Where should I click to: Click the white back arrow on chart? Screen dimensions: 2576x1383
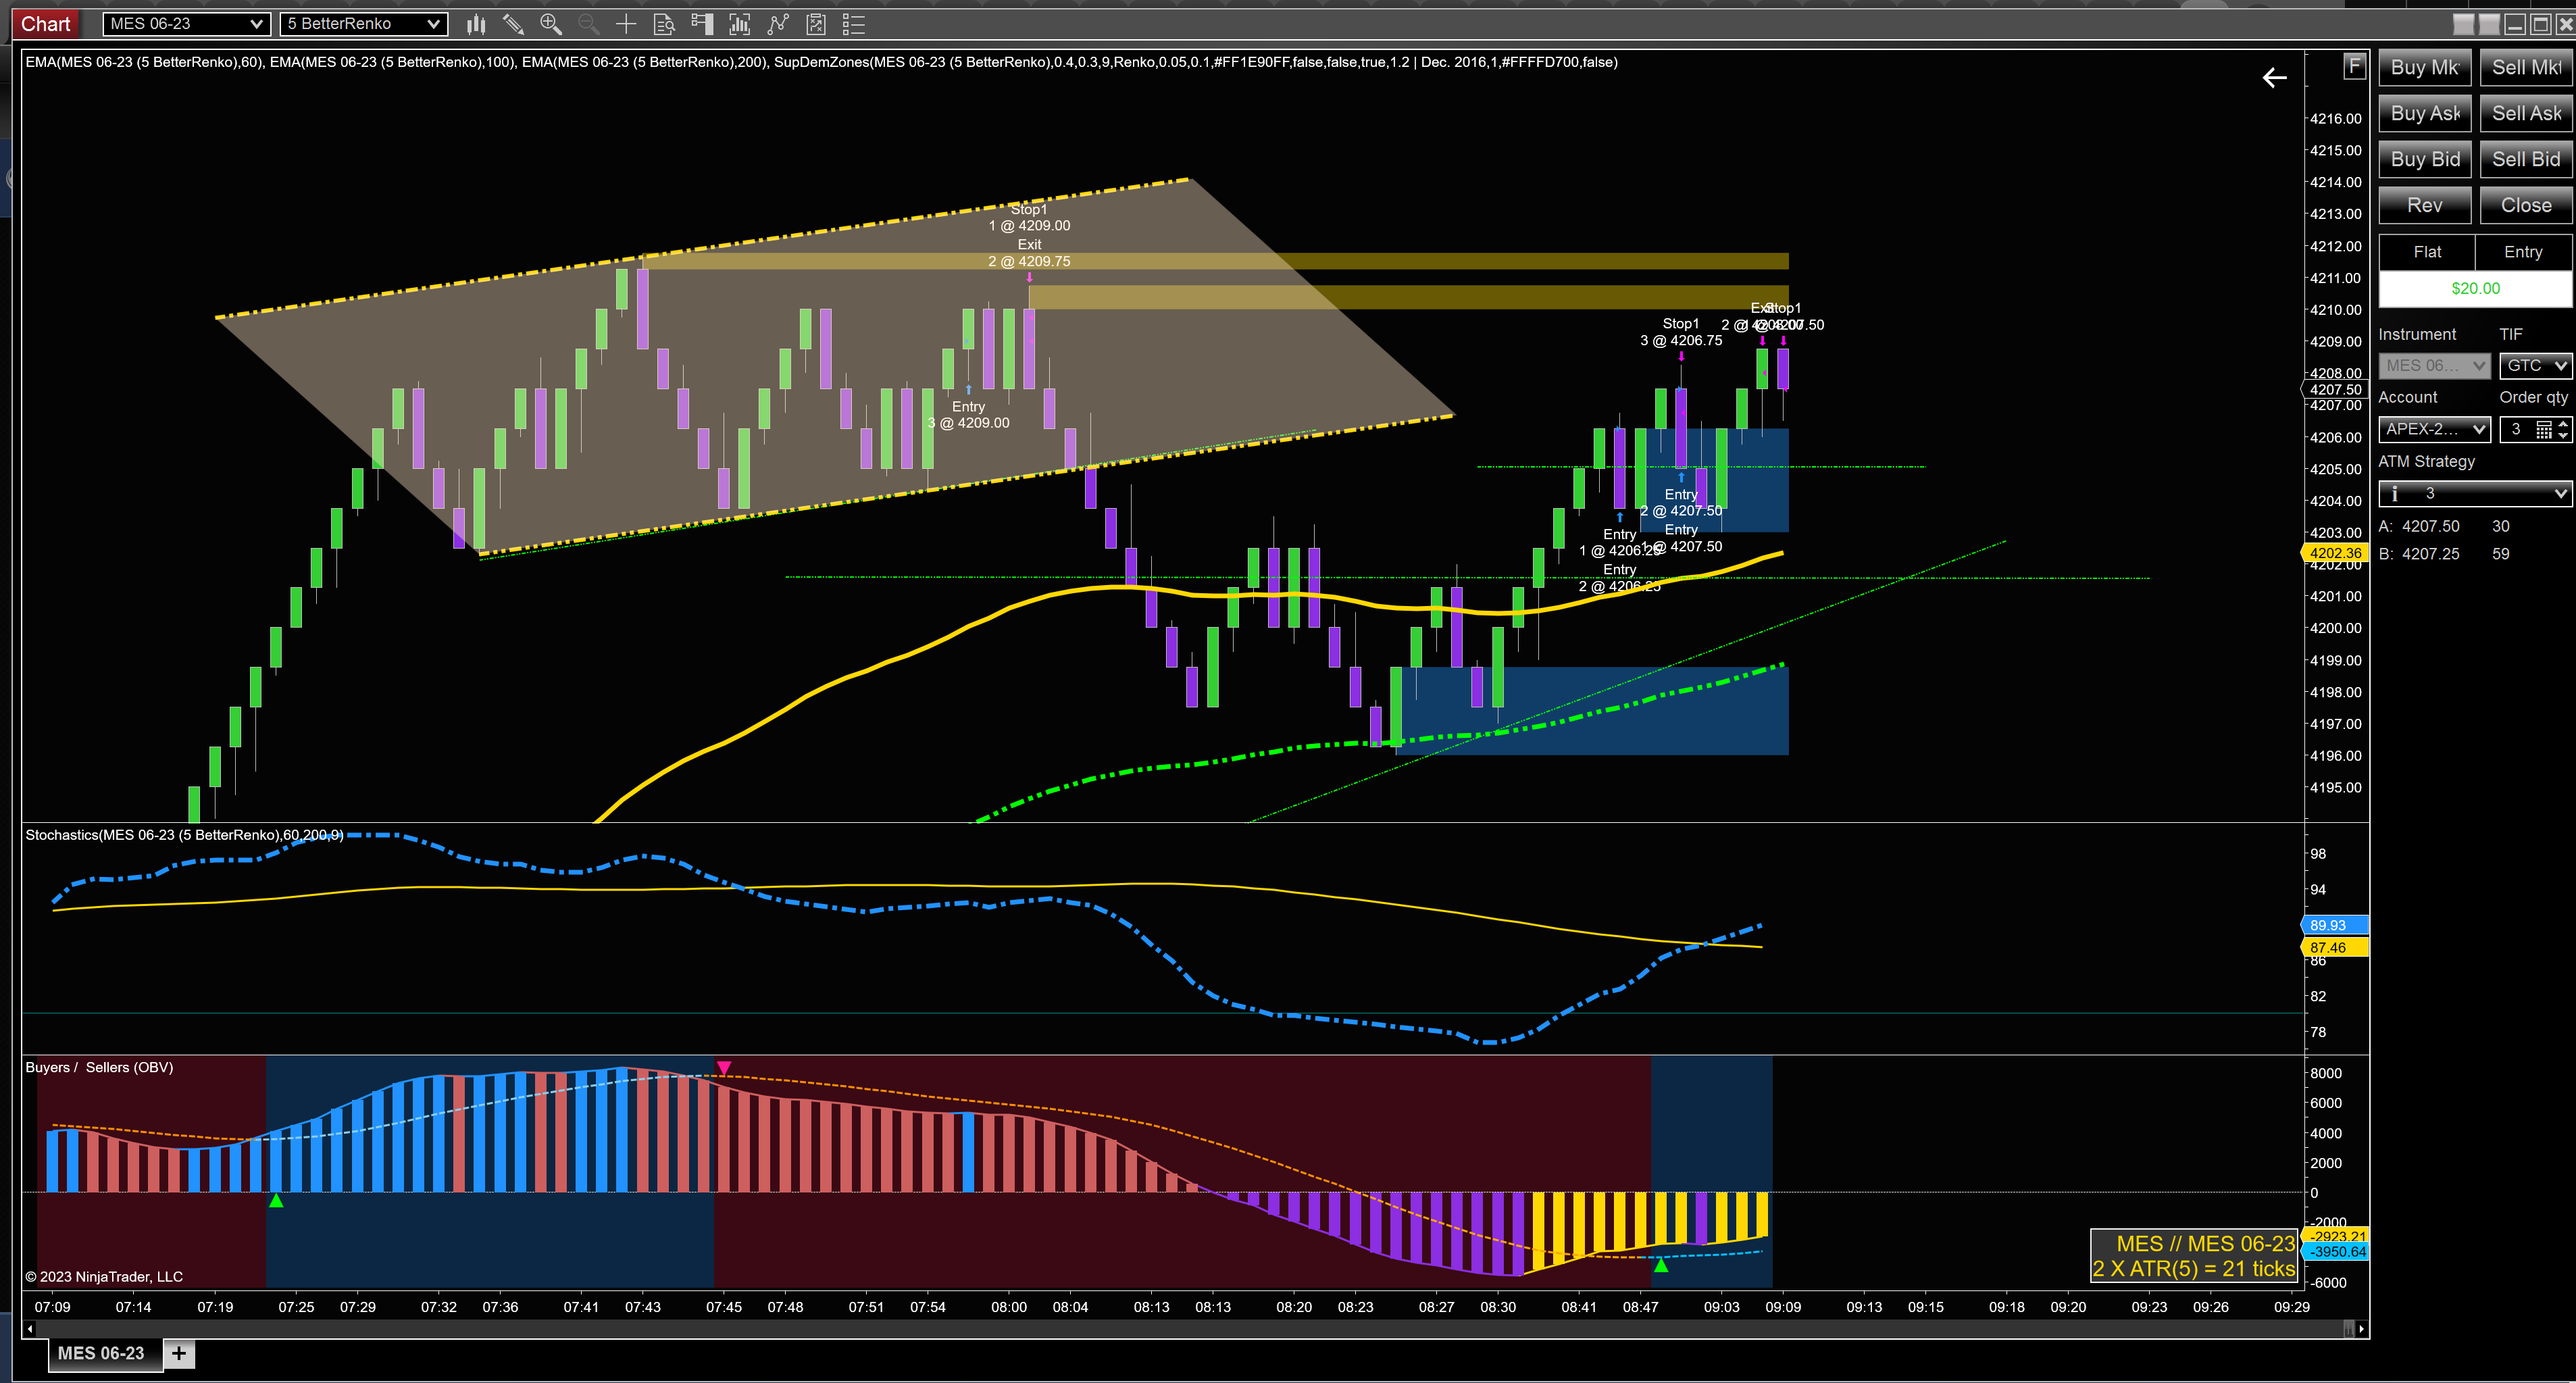(x=2274, y=78)
